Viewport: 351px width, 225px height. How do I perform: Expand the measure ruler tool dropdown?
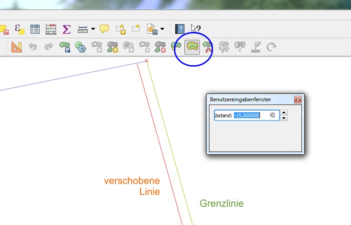[93, 30]
